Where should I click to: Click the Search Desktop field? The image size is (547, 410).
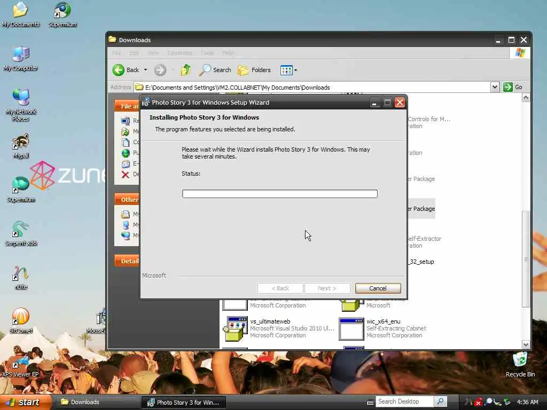pos(405,401)
